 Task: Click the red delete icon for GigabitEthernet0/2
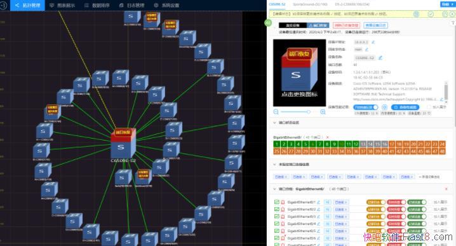[283, 209]
